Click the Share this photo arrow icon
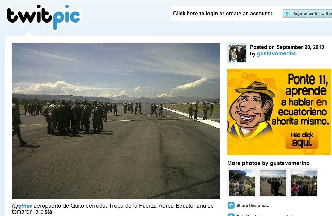Image resolution: width=332 pixels, height=216 pixels. pyautogui.click(x=231, y=205)
